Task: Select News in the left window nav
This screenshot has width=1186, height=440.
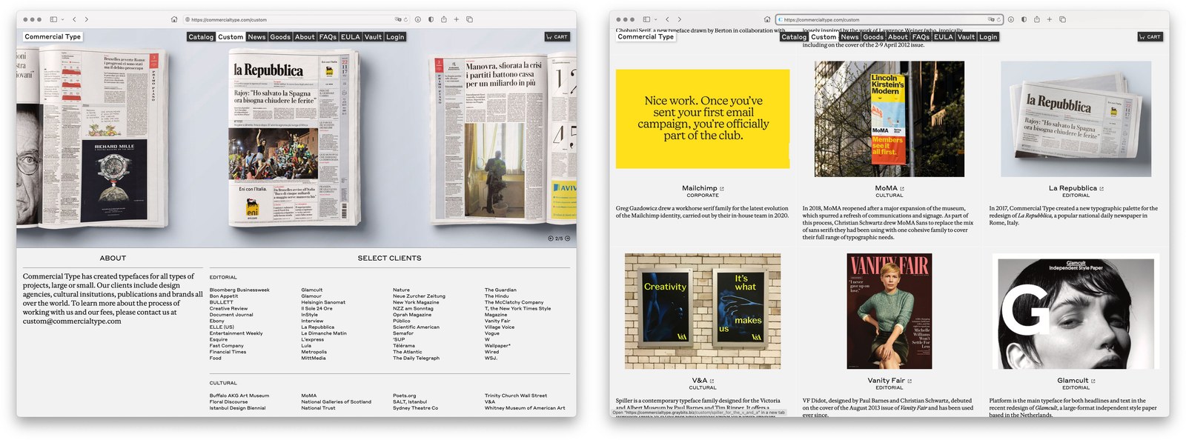Action: click(256, 36)
